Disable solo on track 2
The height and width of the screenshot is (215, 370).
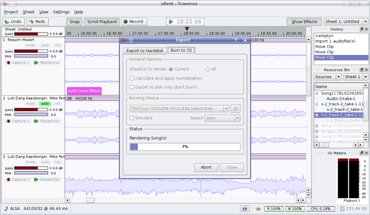[45, 104]
